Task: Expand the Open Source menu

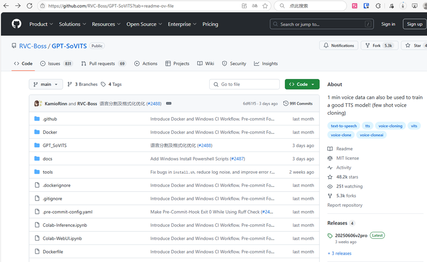Action: (x=144, y=24)
